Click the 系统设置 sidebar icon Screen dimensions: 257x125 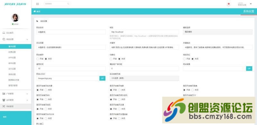click(4, 39)
